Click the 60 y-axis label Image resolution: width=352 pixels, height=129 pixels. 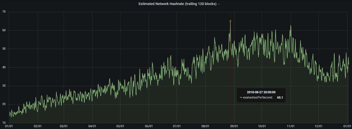coord(3,30)
